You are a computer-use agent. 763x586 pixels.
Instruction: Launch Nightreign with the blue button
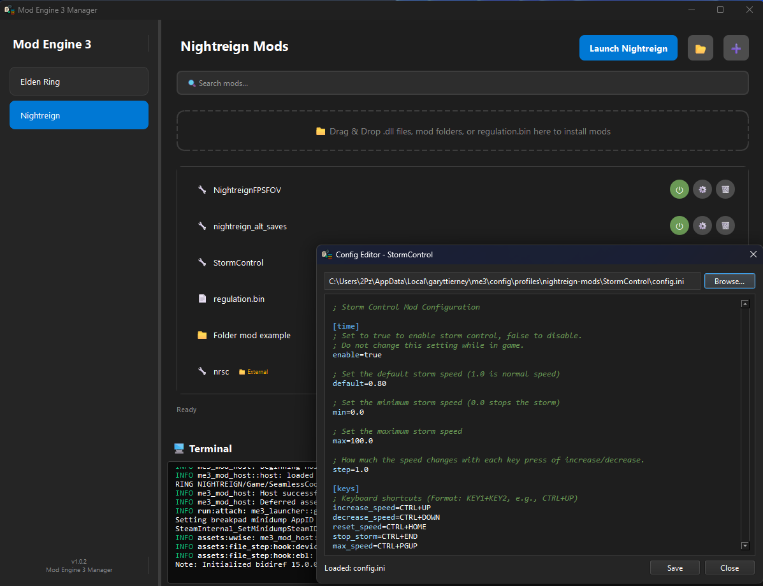pos(628,48)
